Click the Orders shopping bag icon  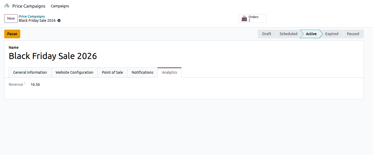[x=244, y=19]
